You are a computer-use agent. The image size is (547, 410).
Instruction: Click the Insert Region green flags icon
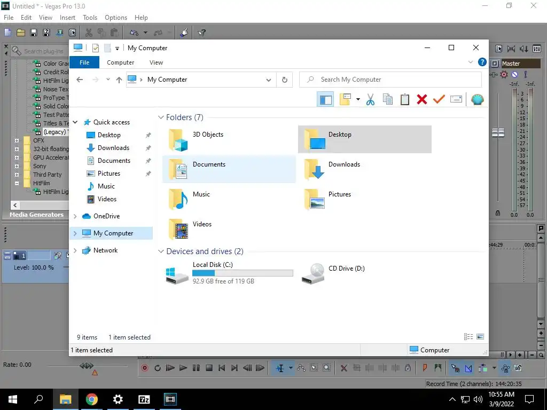(x=438, y=368)
